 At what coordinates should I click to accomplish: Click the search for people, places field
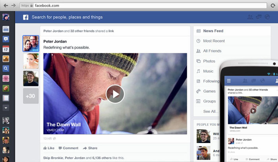click(67, 17)
